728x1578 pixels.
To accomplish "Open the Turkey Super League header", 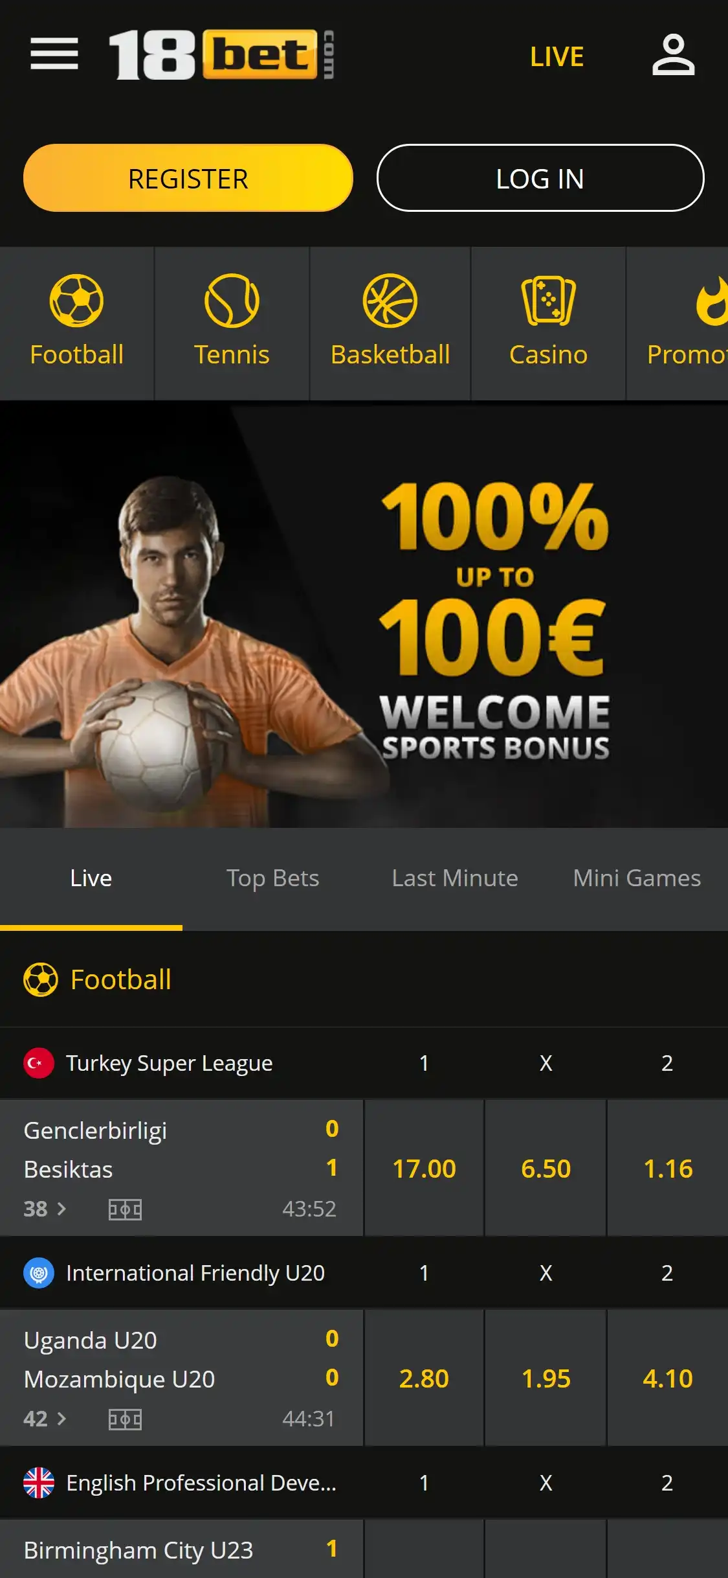I will [x=170, y=1063].
